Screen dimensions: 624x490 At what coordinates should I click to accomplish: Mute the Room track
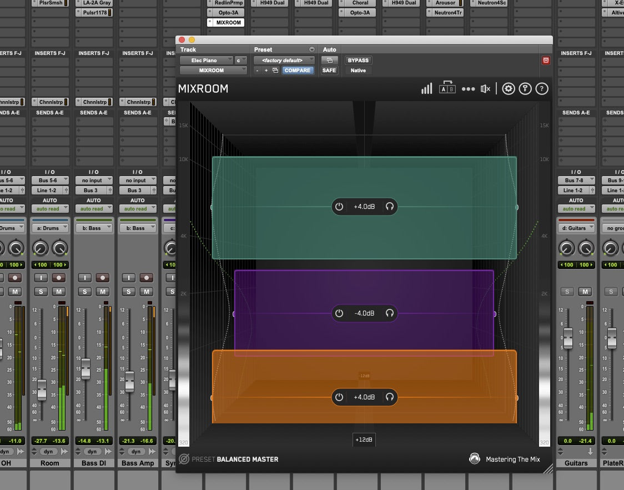(x=59, y=292)
